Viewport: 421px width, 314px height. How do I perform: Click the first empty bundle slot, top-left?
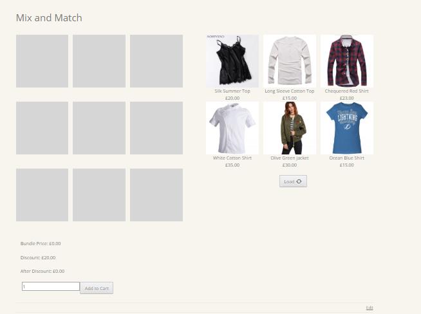42,61
